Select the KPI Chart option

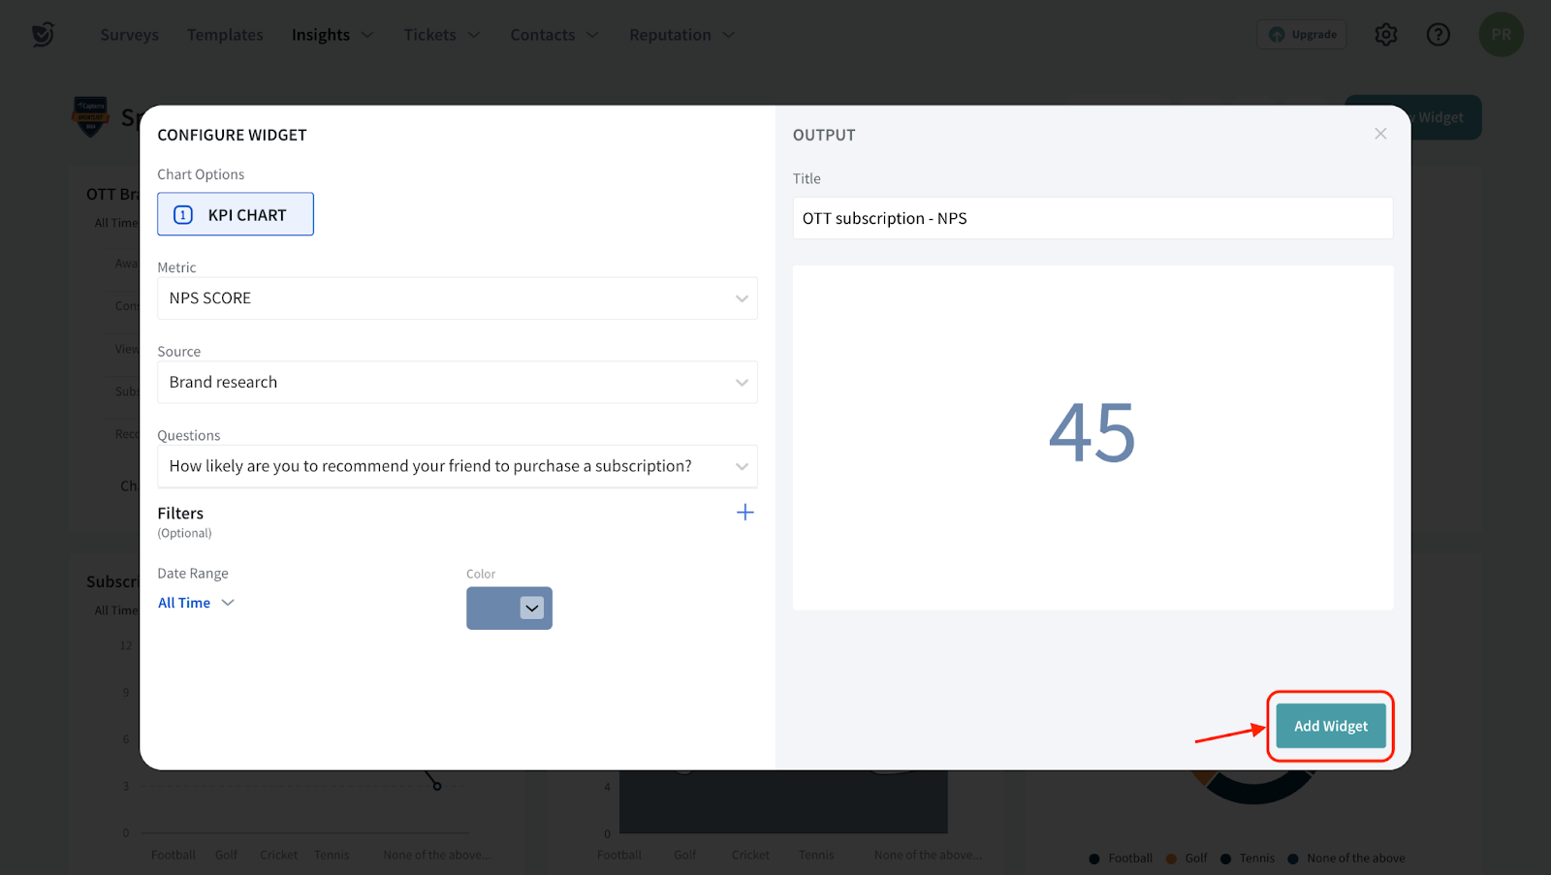(236, 214)
